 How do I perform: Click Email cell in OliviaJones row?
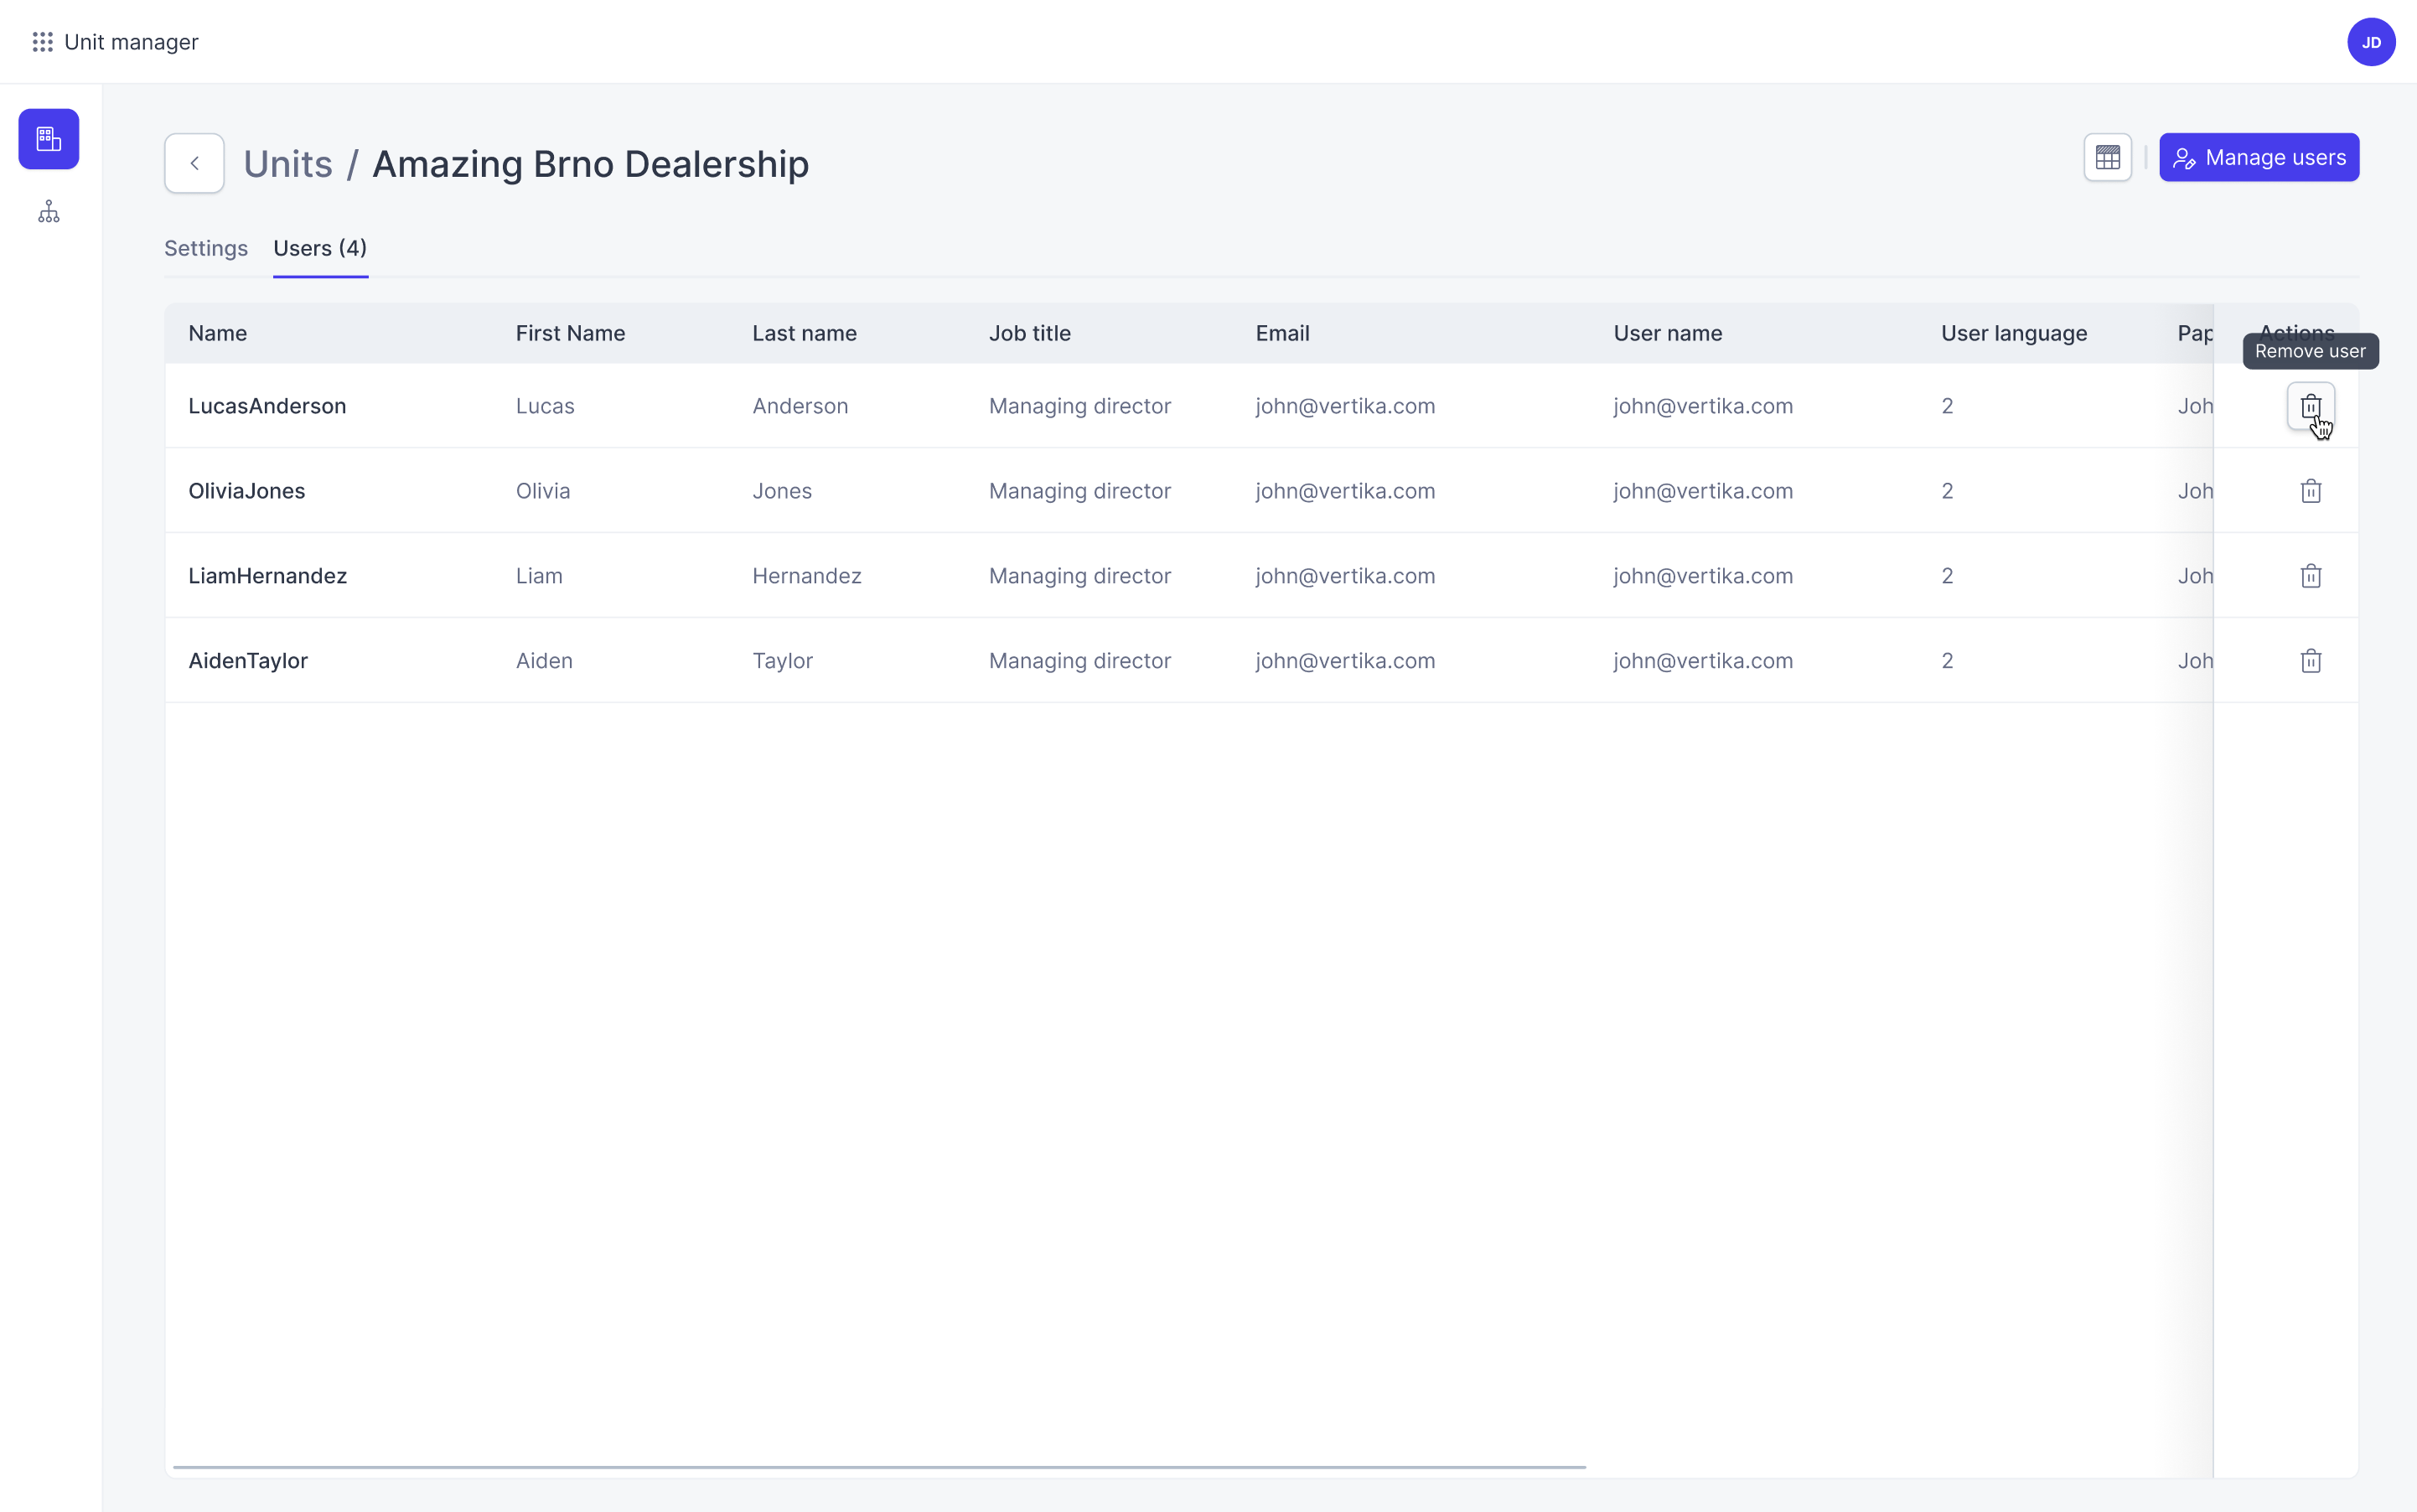pos(1345,491)
